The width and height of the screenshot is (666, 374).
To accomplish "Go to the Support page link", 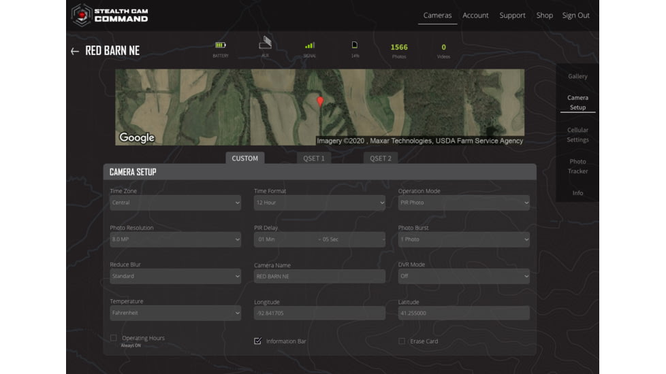I will point(512,15).
